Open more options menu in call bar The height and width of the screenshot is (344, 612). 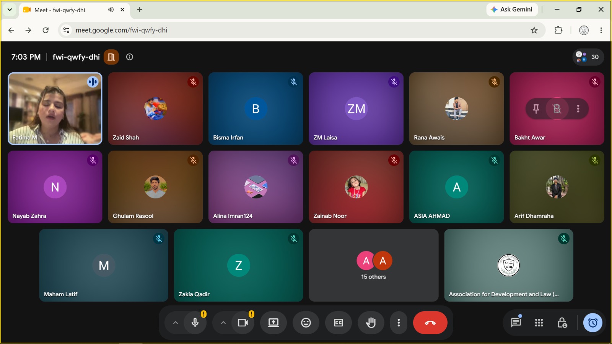point(399,323)
